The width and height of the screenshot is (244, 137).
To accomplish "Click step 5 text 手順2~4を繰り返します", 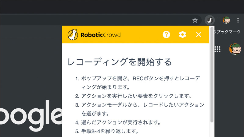I will (x=110, y=131).
